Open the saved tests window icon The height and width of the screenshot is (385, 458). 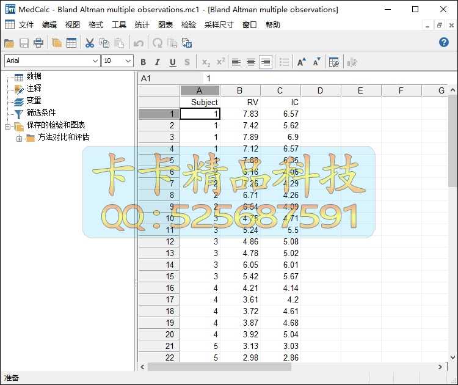(56, 43)
